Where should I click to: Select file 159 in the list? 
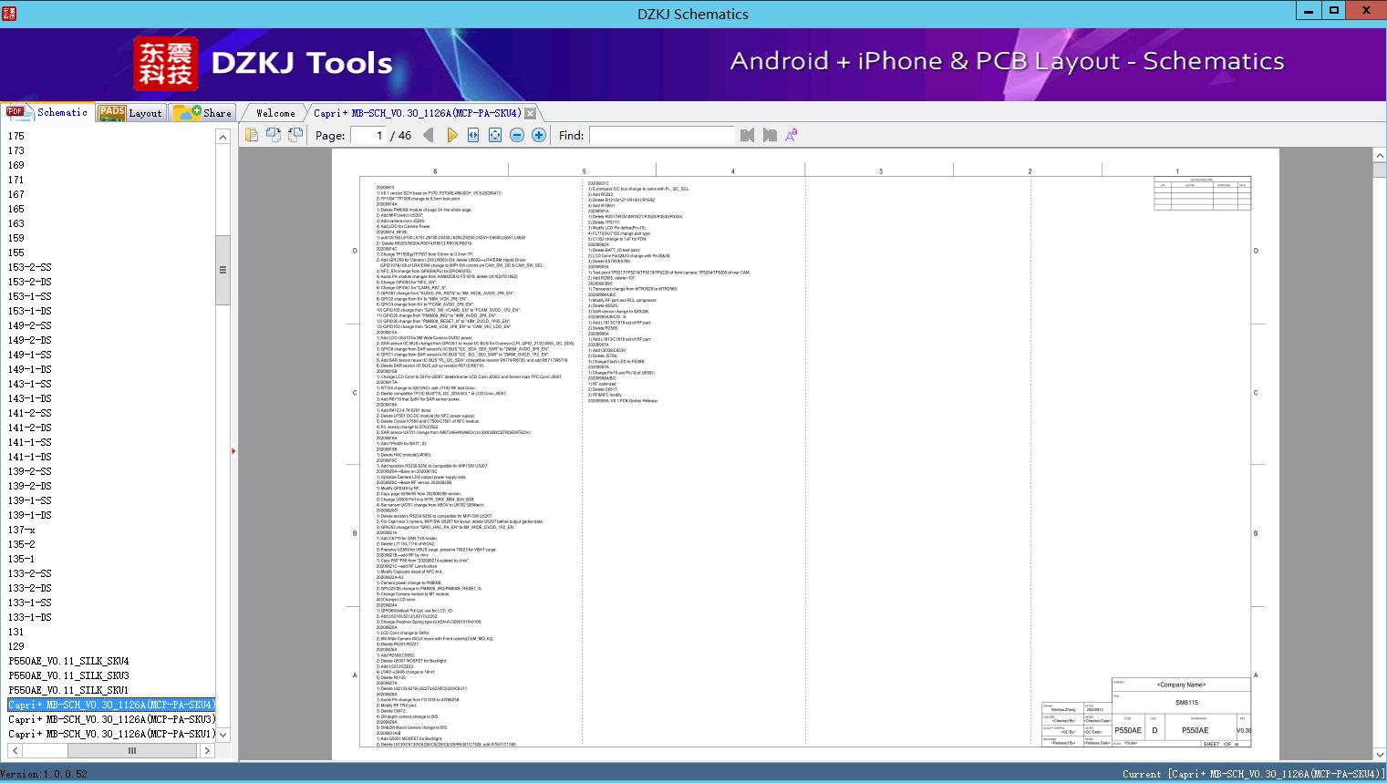(16, 238)
